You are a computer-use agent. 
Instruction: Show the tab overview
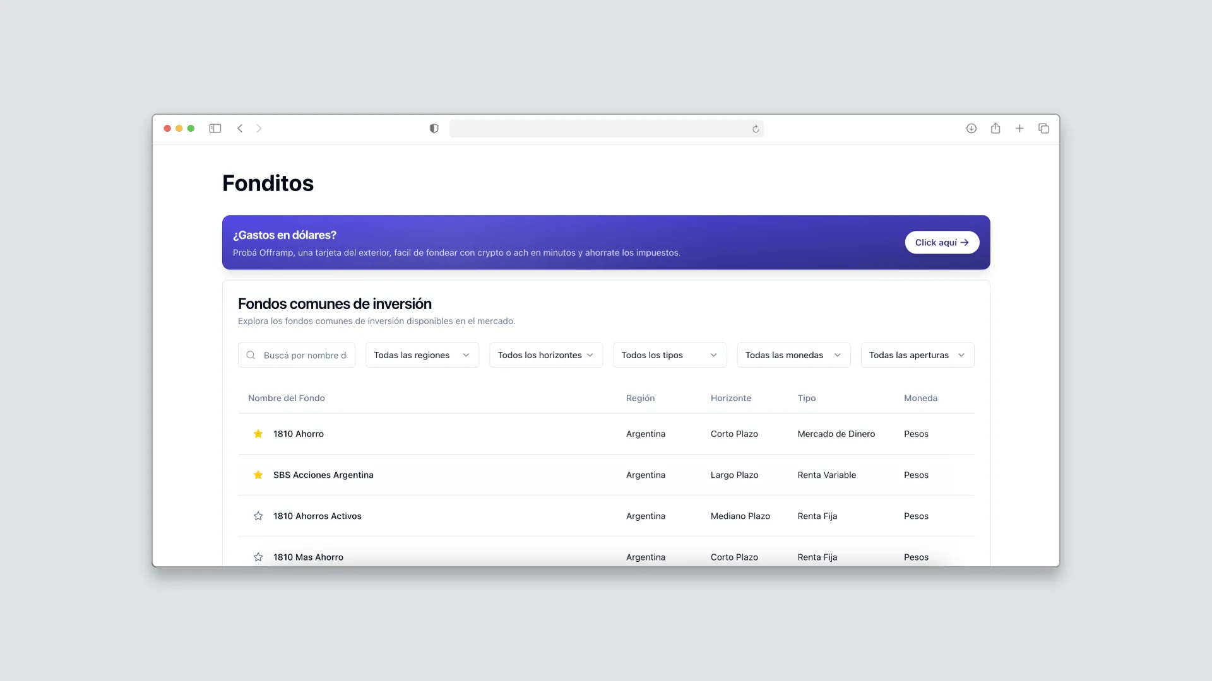click(x=1044, y=129)
